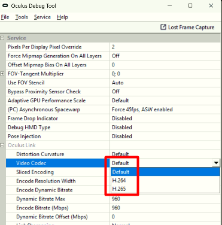Click the Lost Frame Capture popout icon
The height and width of the screenshot is (225, 222).
tap(163, 27)
